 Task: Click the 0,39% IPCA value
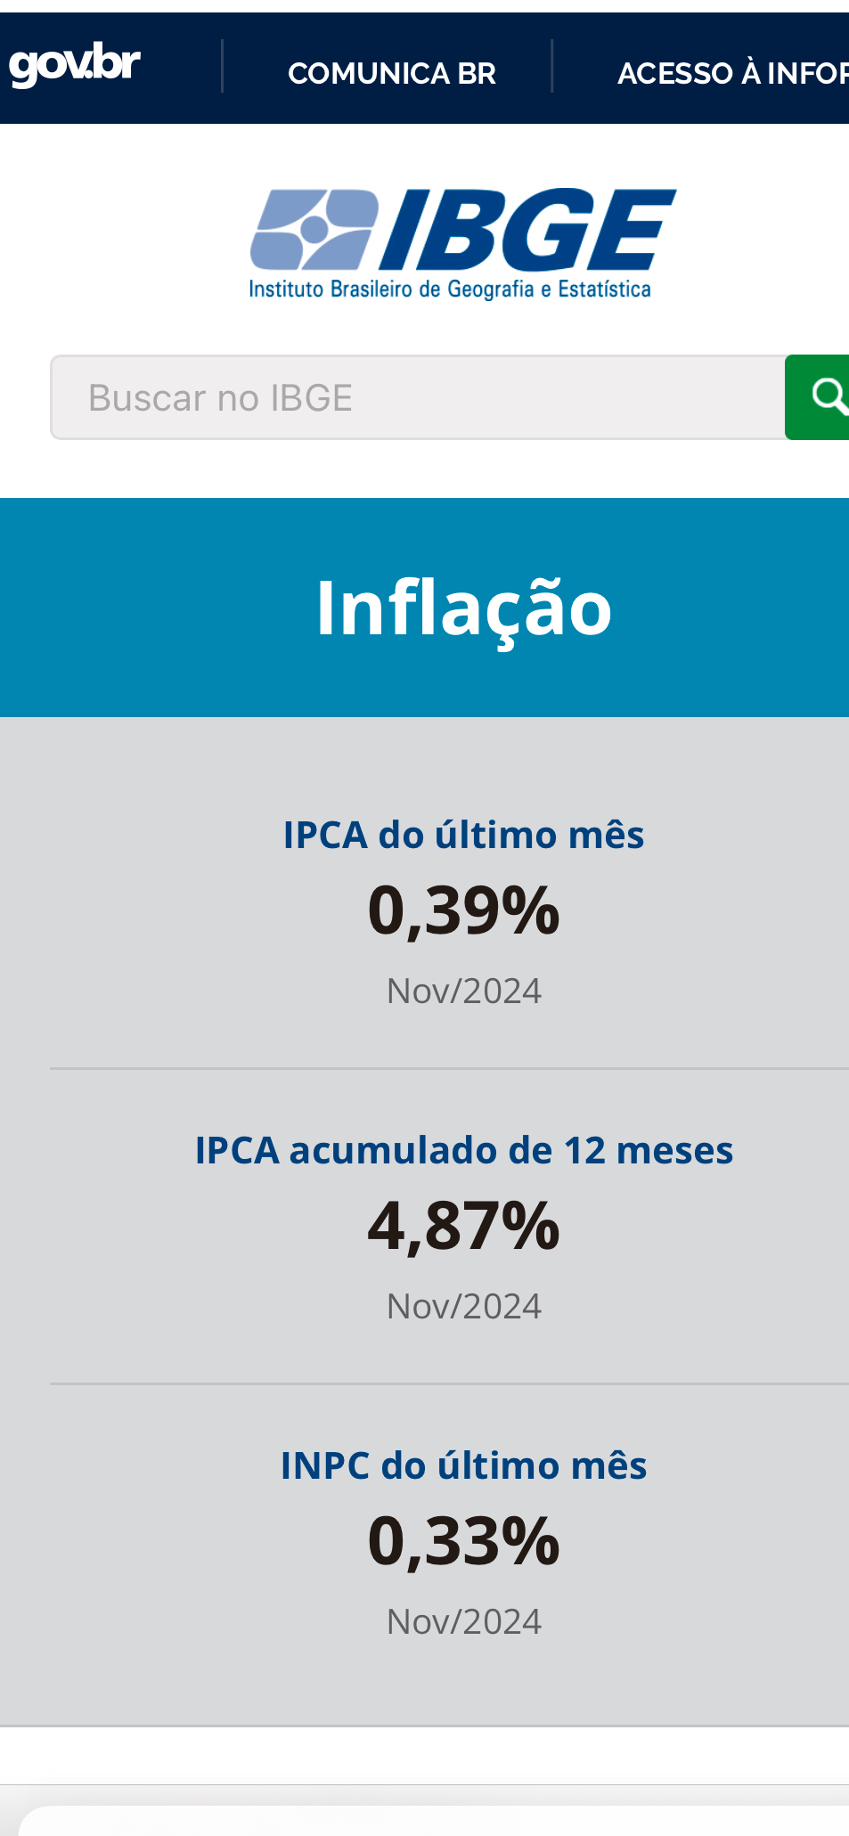(463, 910)
